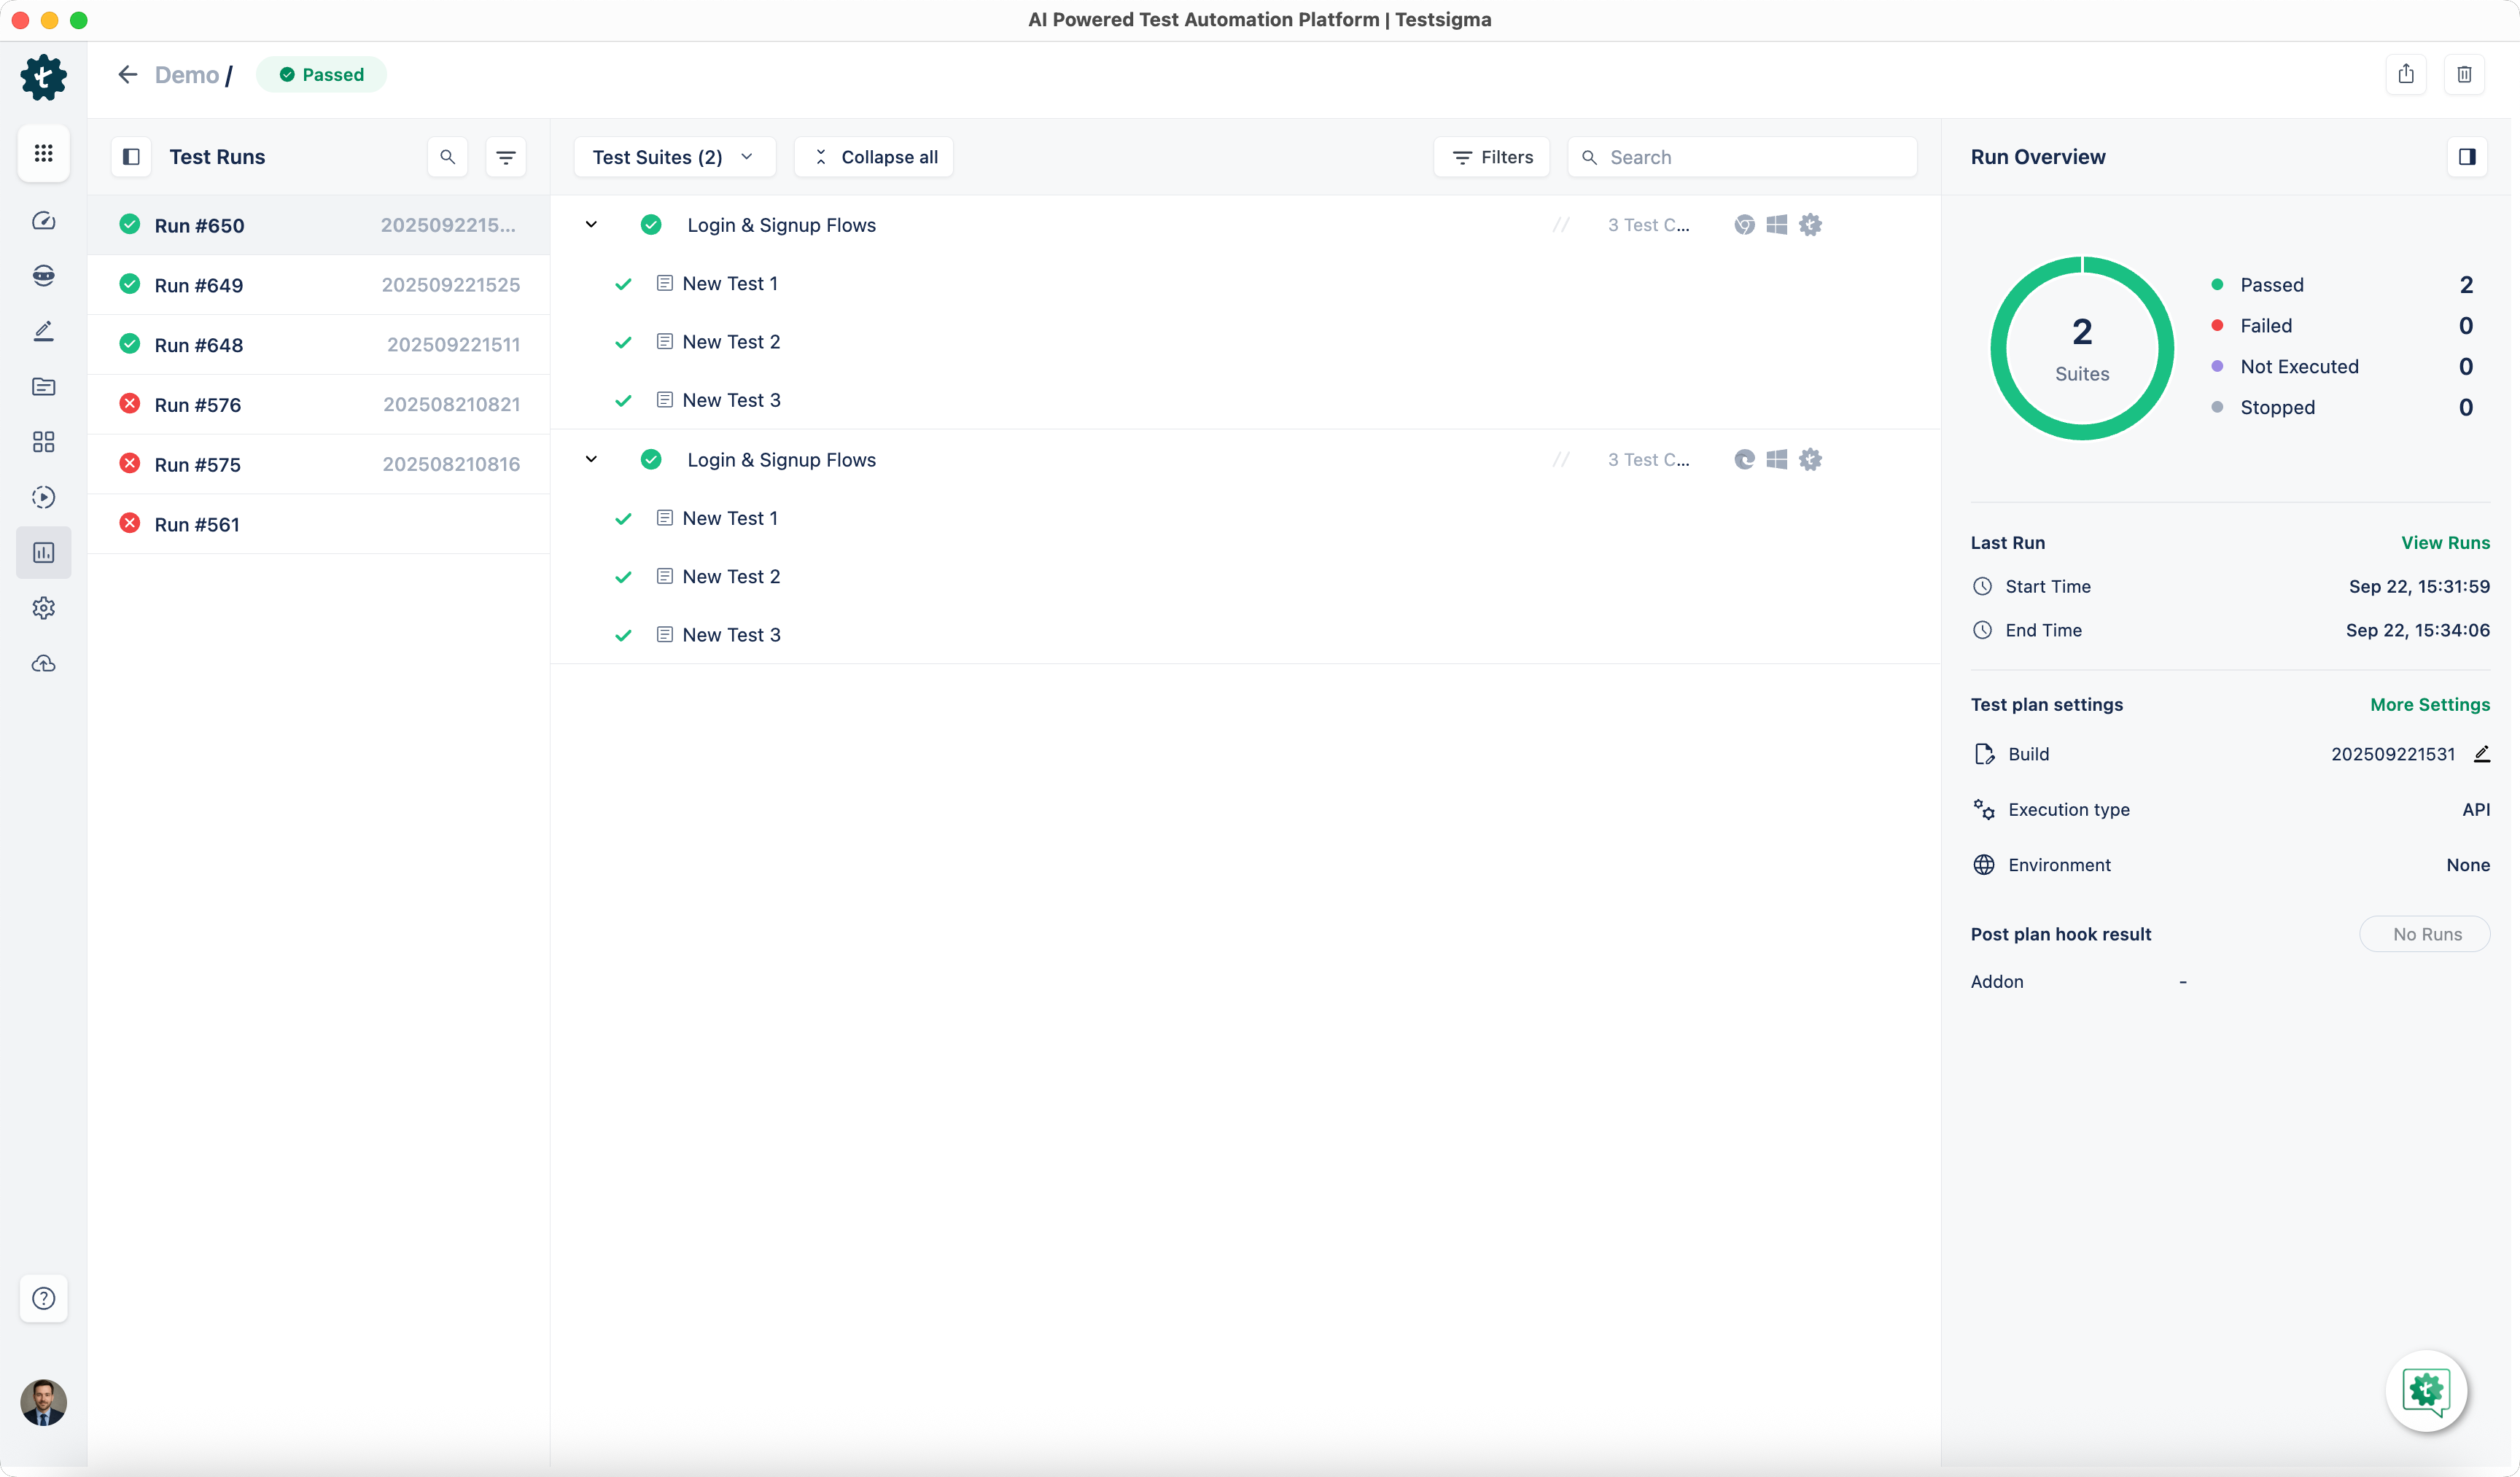The height and width of the screenshot is (1477, 2520).
Task: Open the filter icon beside Test Runs search
Action: pyautogui.click(x=505, y=157)
